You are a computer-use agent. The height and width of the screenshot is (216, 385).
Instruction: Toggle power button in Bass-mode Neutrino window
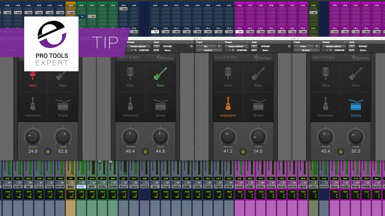pyautogui.click(x=145, y=152)
